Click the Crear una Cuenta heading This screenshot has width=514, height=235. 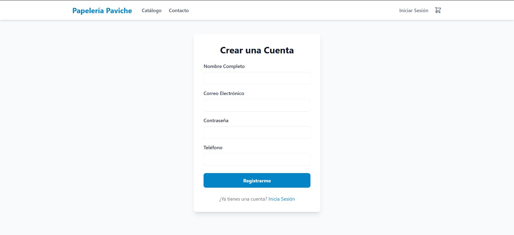(x=257, y=50)
